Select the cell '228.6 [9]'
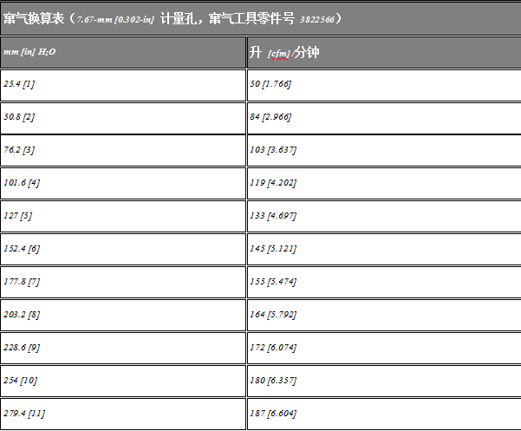This screenshot has height=431, width=521. (123, 348)
